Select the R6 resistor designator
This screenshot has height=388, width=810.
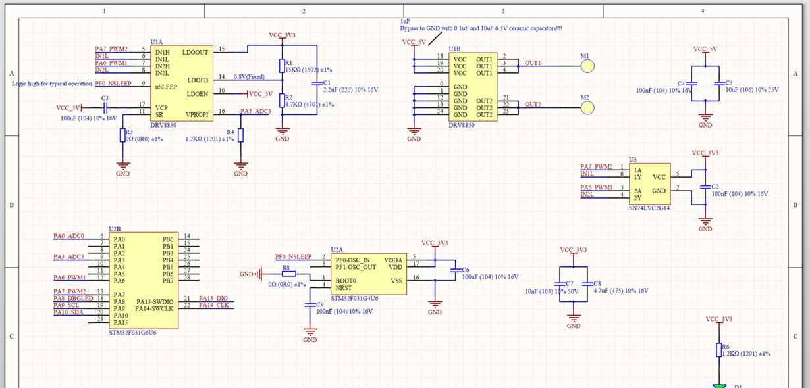(725, 347)
